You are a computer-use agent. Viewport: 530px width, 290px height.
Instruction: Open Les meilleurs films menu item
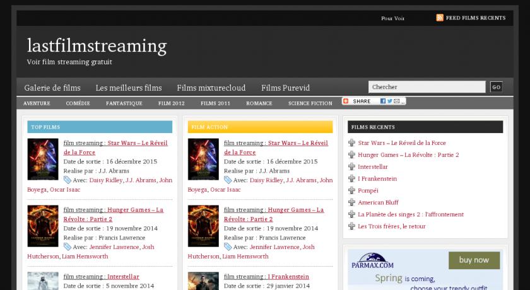129,88
